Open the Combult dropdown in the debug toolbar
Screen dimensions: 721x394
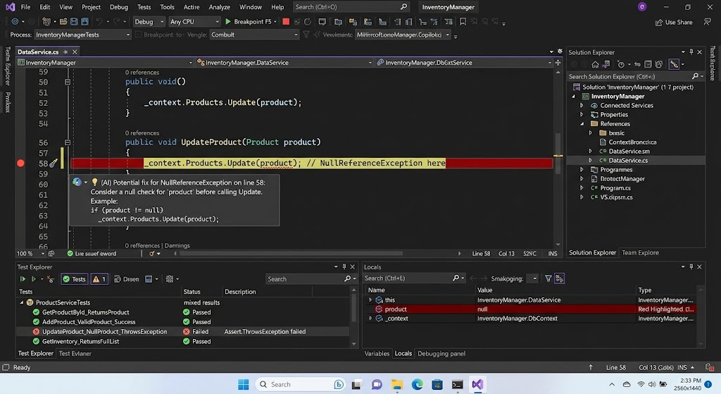click(254, 35)
